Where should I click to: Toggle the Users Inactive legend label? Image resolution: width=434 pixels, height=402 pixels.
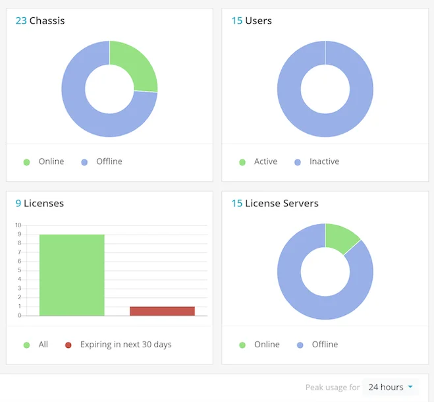click(x=324, y=161)
